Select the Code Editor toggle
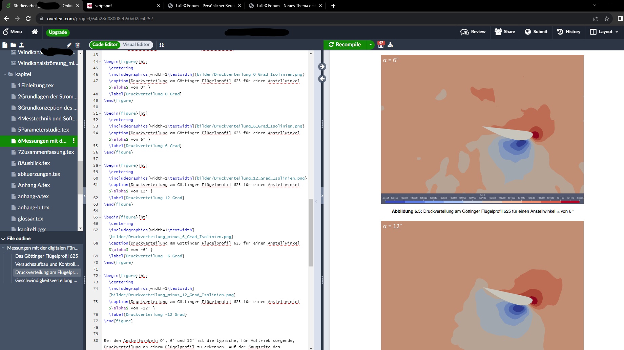This screenshot has width=624, height=350. pos(105,45)
